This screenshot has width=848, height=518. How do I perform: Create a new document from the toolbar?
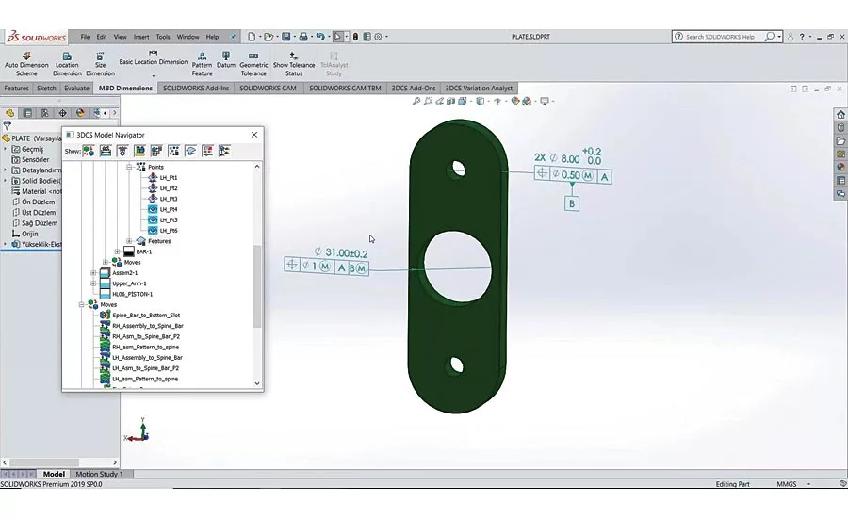pyautogui.click(x=252, y=37)
